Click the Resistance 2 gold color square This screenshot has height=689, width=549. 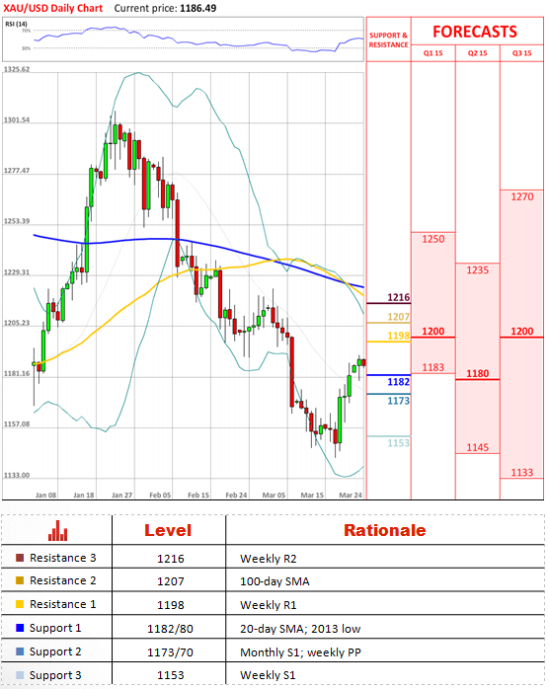(x=20, y=580)
